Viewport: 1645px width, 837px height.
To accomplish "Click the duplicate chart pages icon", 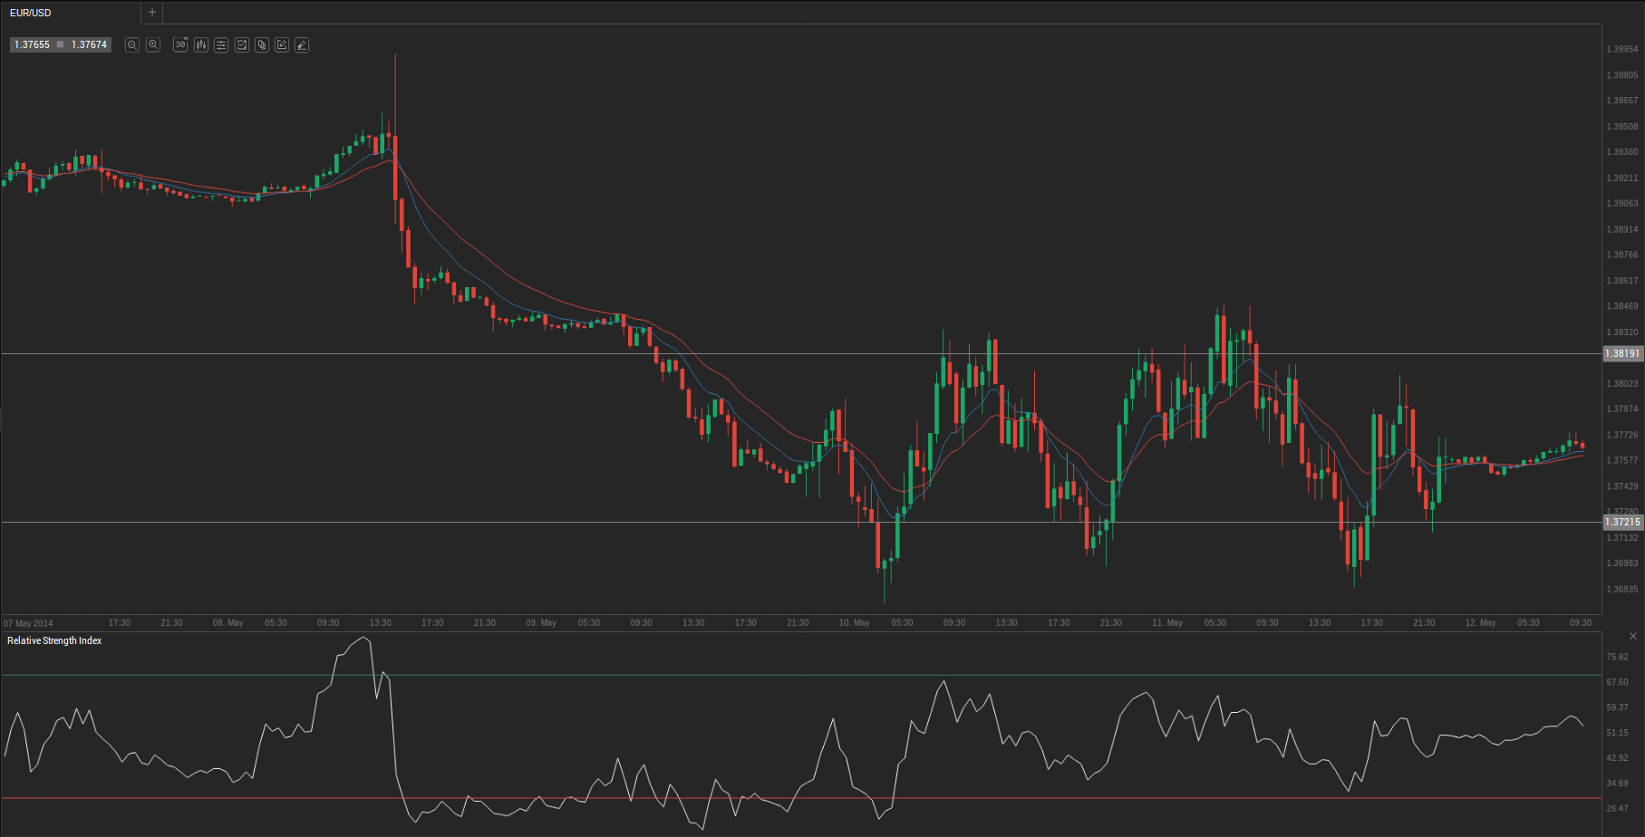I will tap(262, 44).
